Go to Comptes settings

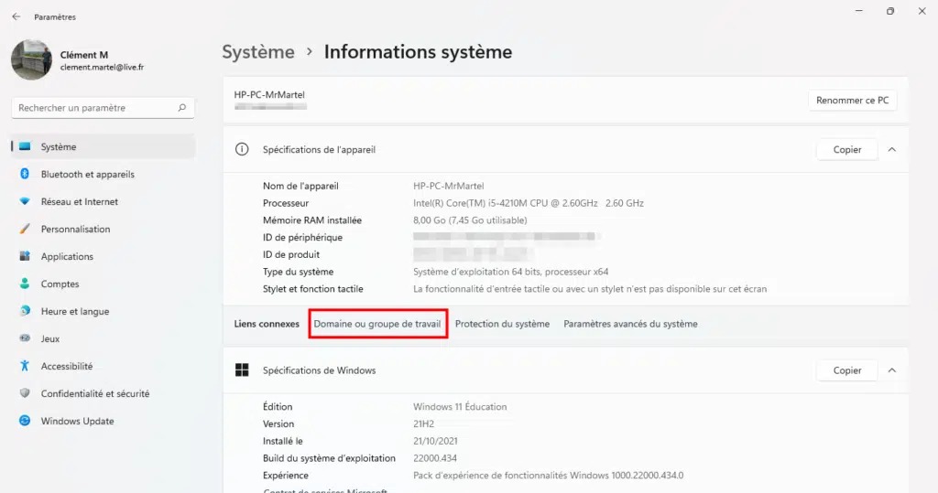pos(104,284)
